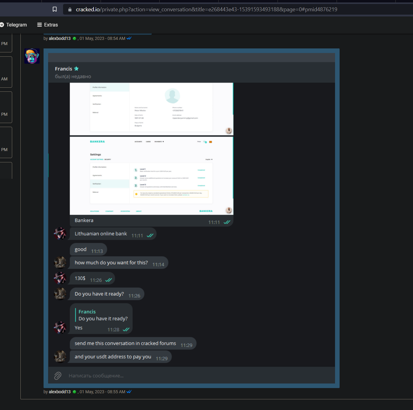Click the padlock site security icon
Screen dimensions: 413x410
[70, 9]
